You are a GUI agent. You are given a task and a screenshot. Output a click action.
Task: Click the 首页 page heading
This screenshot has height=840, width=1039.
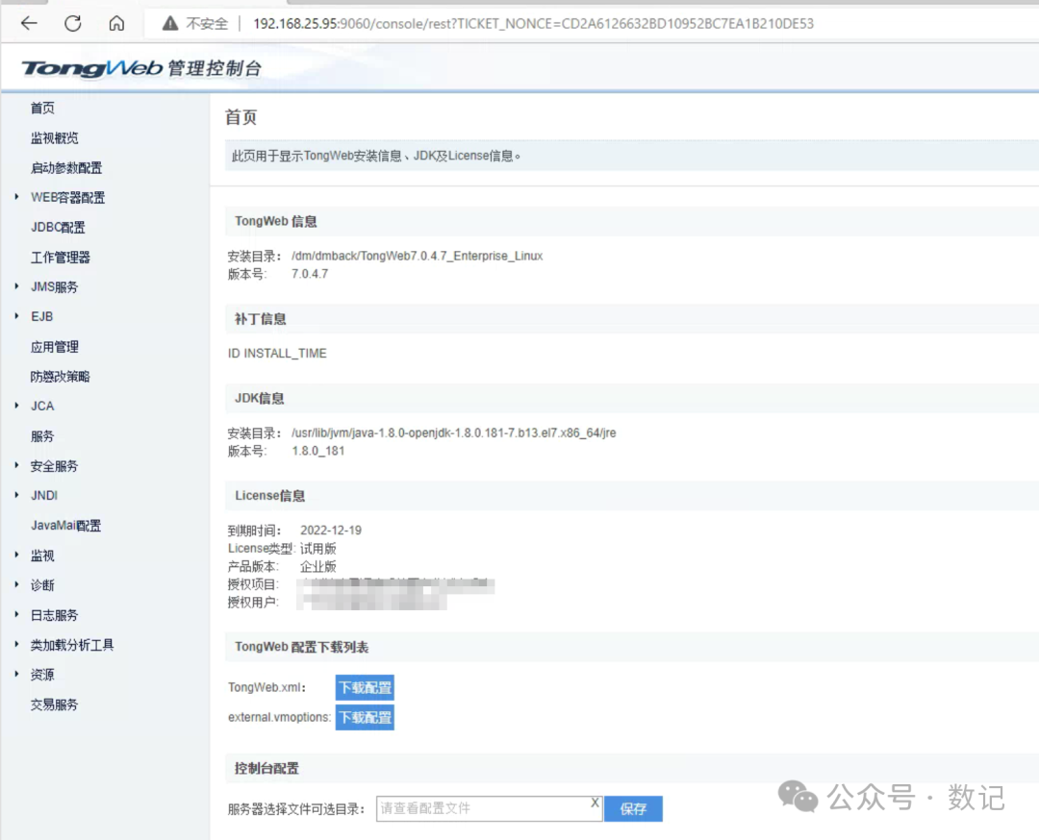pos(241,117)
